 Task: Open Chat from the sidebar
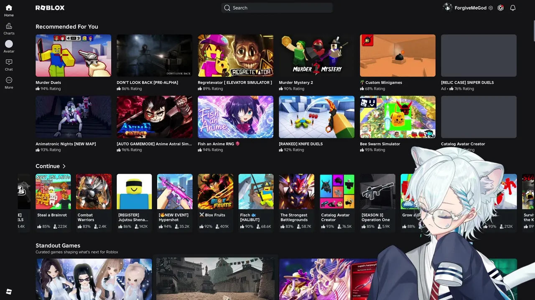[x=9, y=65]
